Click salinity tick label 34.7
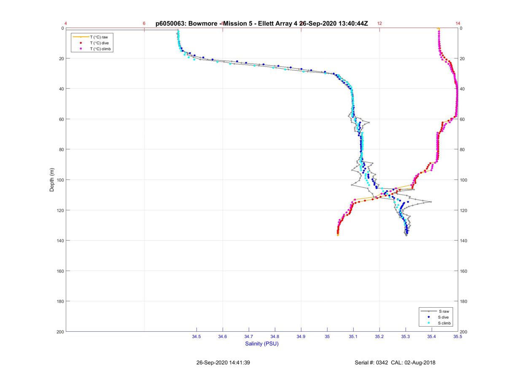The width and height of the screenshot is (506, 373). [x=249, y=336]
